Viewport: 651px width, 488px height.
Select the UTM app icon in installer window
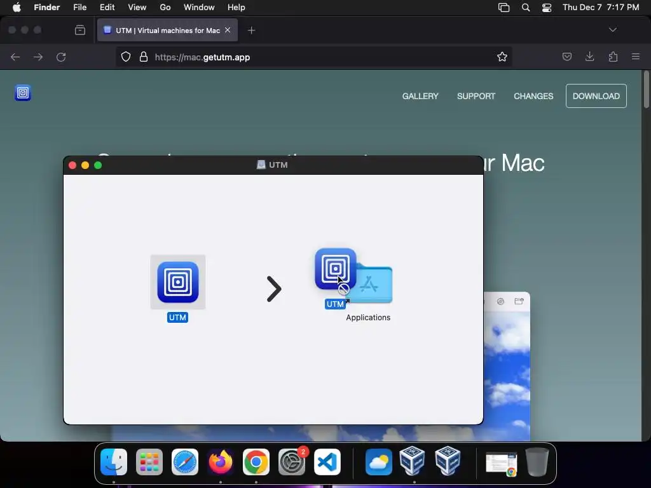178,282
